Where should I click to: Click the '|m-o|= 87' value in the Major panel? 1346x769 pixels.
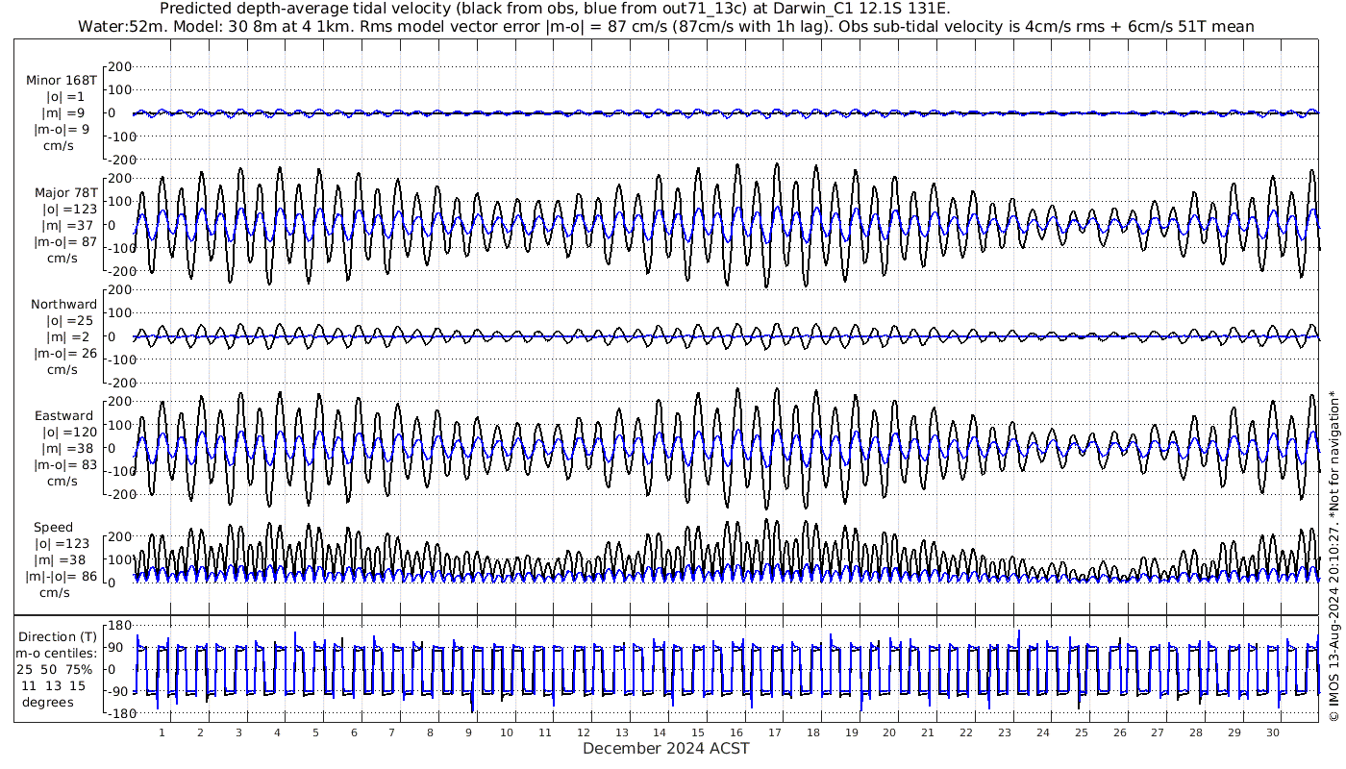(65, 242)
